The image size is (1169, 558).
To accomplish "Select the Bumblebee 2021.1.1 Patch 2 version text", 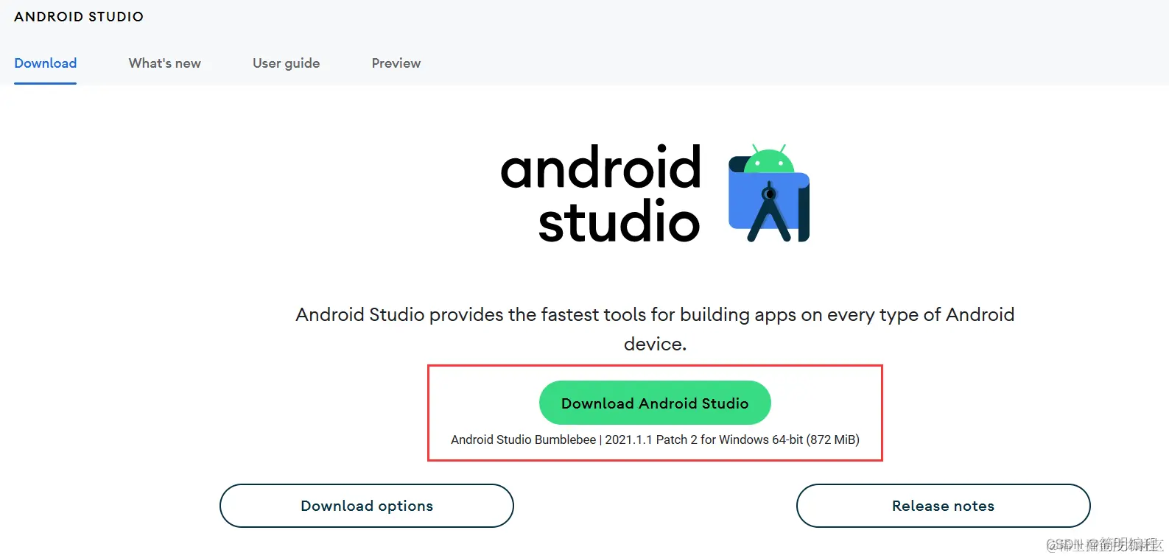I will [x=655, y=439].
